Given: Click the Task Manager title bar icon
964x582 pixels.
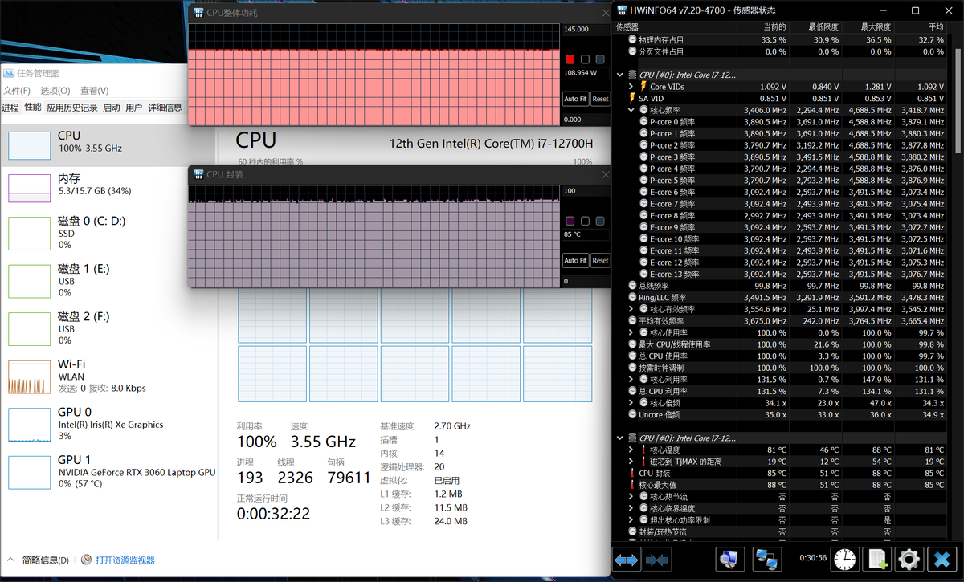Looking at the screenshot, I should 9,72.
